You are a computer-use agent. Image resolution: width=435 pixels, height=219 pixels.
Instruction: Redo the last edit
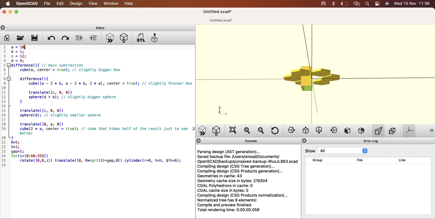(65, 38)
